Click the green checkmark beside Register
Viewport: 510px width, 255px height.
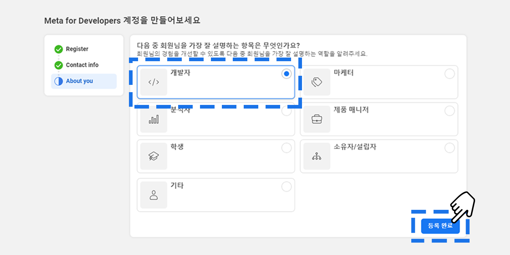59,49
